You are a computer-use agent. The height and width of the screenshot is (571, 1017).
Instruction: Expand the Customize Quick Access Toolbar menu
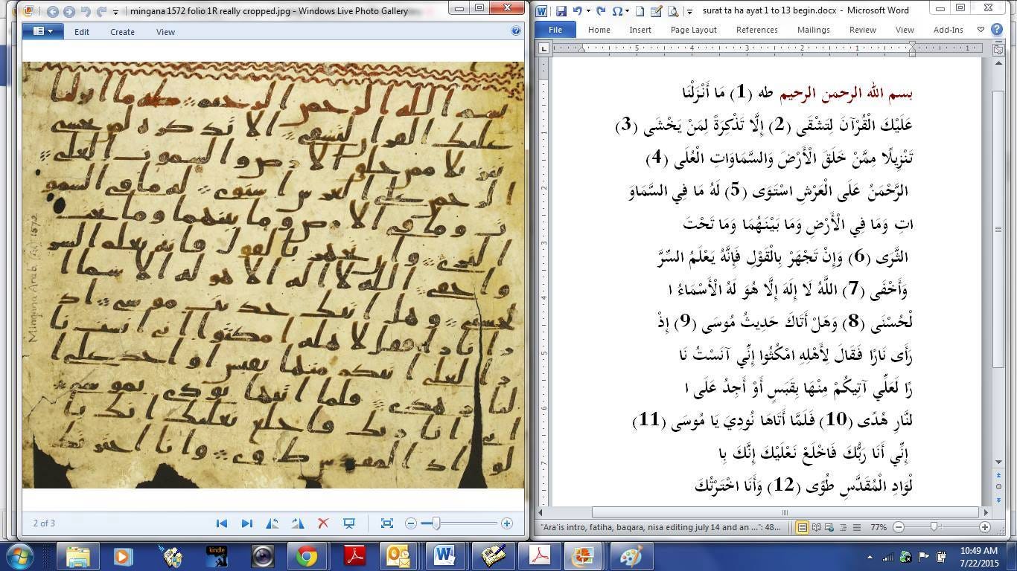689,11
